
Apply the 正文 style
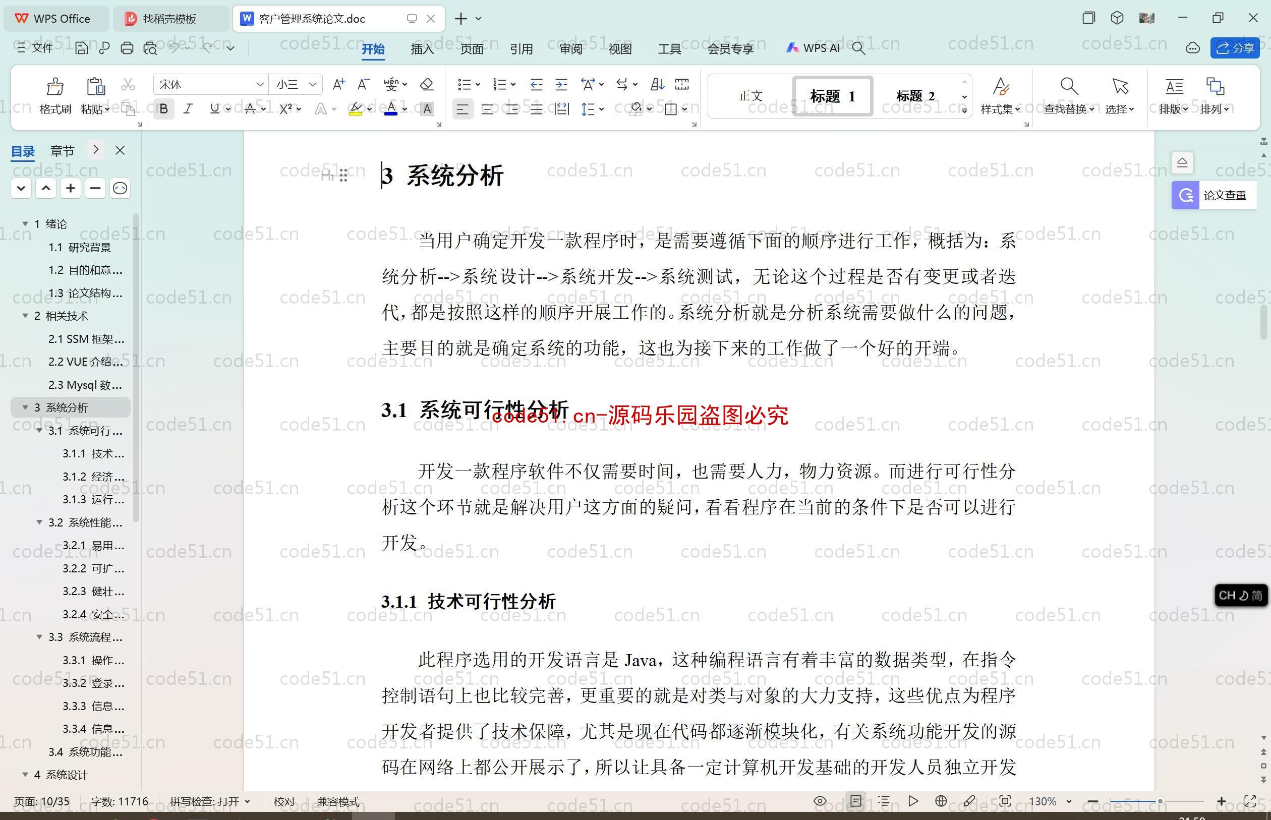click(x=751, y=96)
